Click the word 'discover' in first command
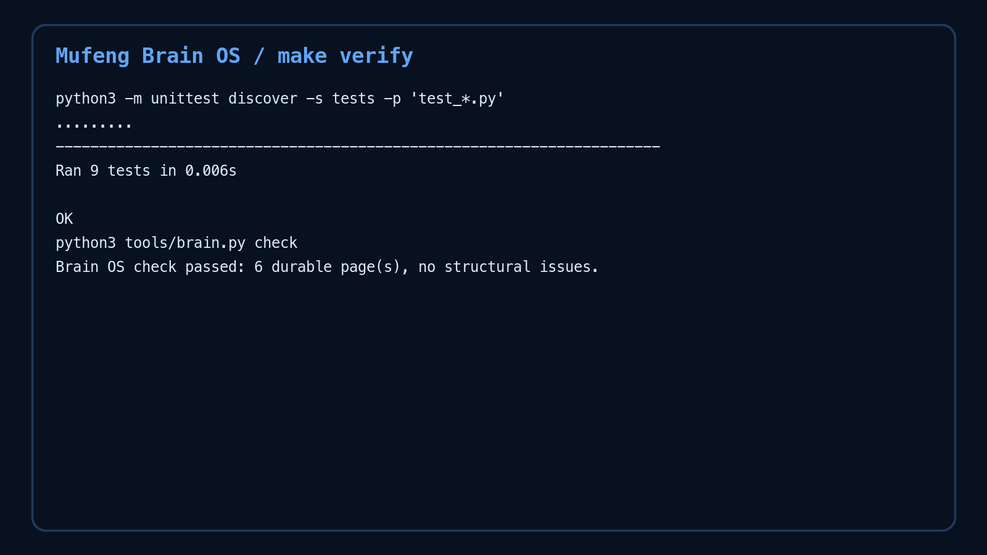This screenshot has width=987, height=555. 263,99
